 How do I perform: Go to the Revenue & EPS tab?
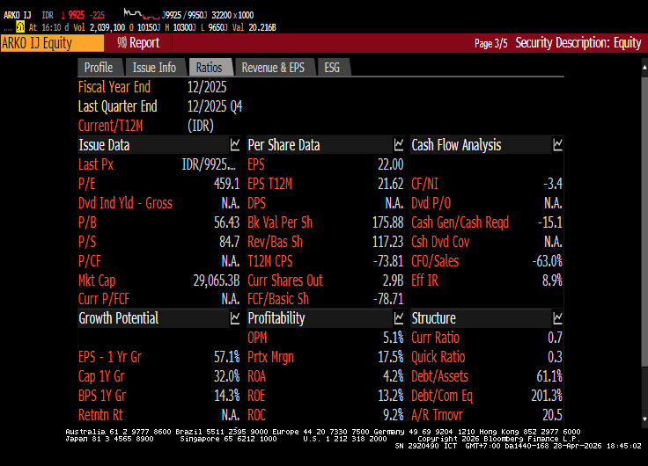(273, 68)
